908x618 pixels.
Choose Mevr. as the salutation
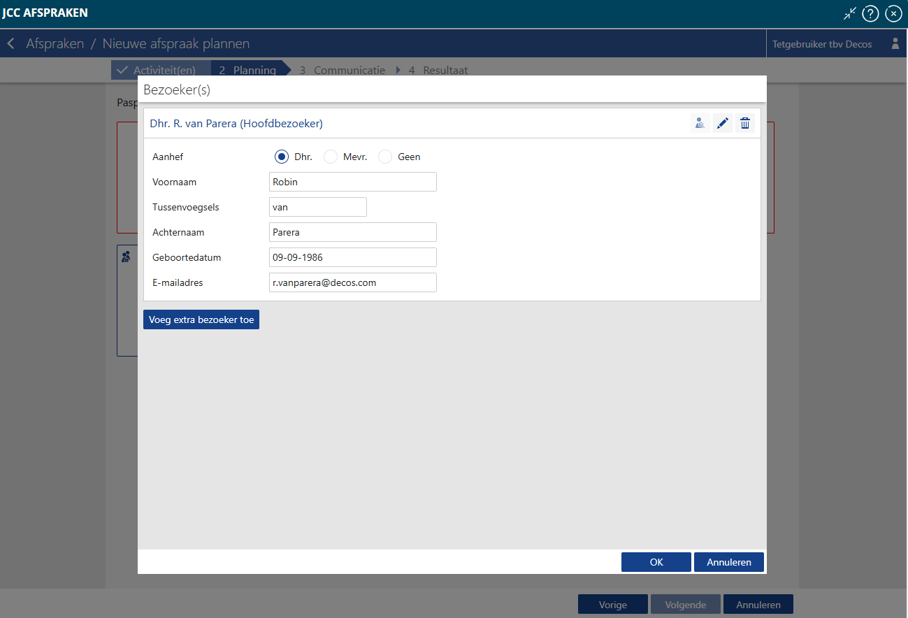331,157
